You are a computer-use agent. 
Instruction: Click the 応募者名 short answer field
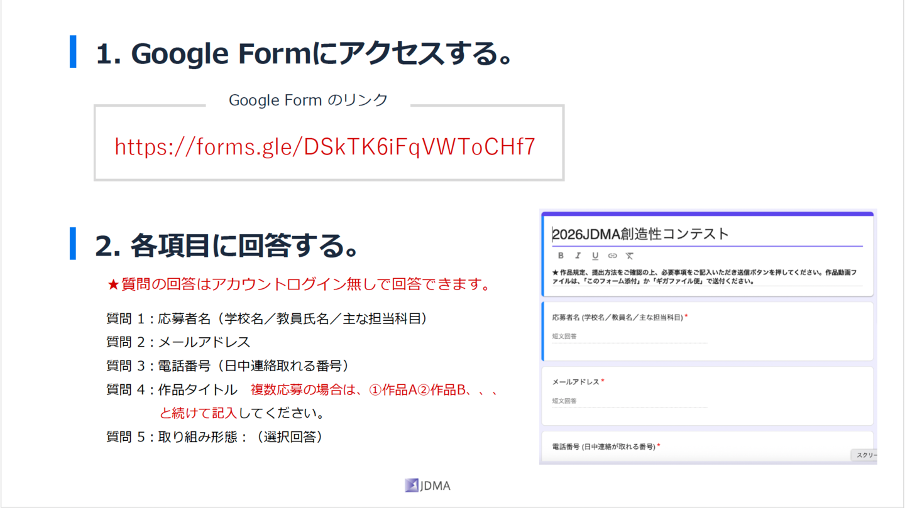629,337
